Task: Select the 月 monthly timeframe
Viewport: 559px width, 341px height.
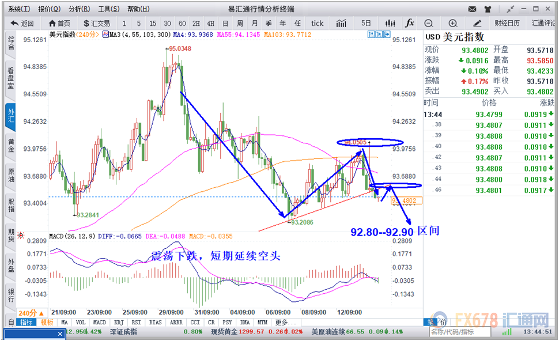Action: pos(255,24)
